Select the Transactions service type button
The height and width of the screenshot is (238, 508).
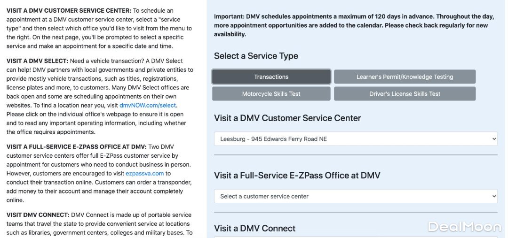point(271,77)
